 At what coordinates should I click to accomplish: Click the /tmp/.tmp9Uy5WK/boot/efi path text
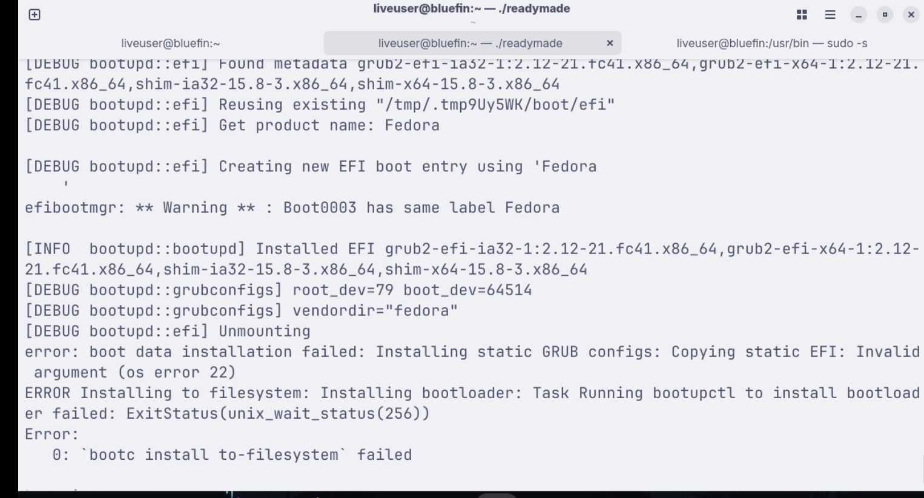495,105
